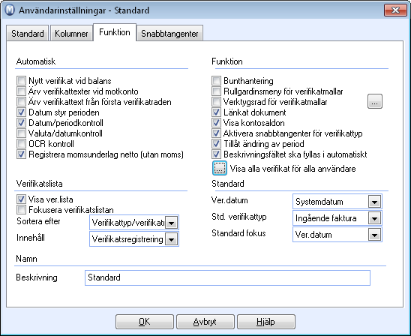Click the ellipsis button beside Verktygsrad för verifikatmallar

tap(375, 101)
